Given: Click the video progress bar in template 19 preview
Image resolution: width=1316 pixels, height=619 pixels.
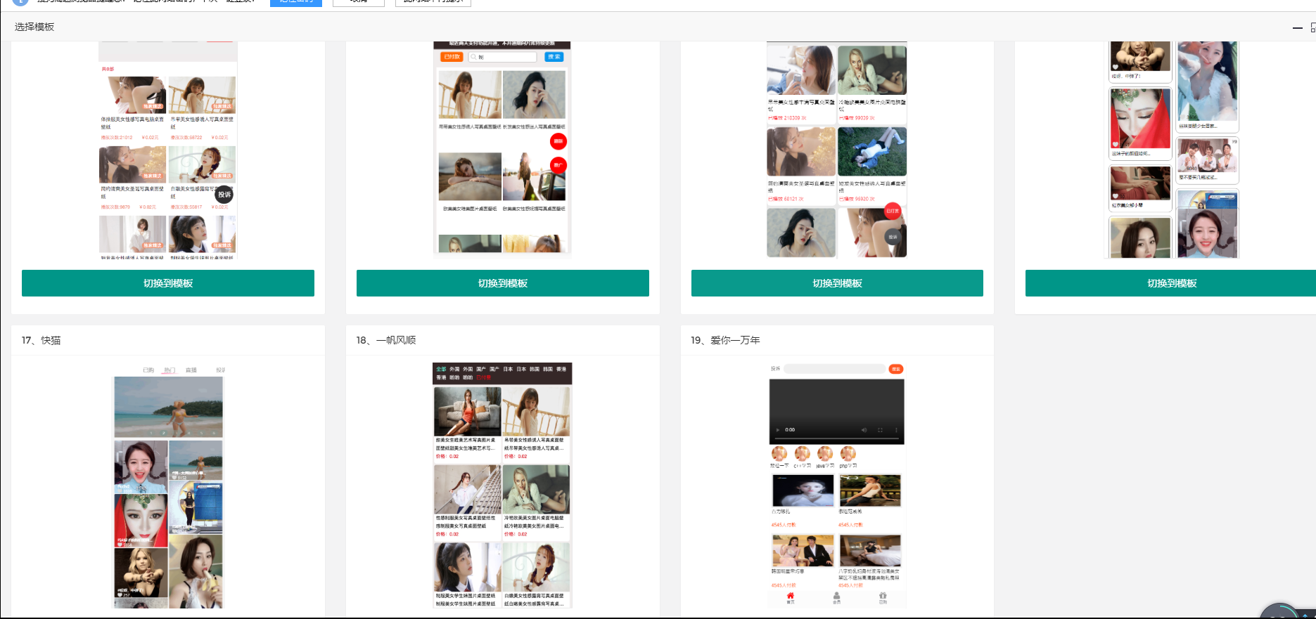Looking at the screenshot, I should tap(836, 438).
